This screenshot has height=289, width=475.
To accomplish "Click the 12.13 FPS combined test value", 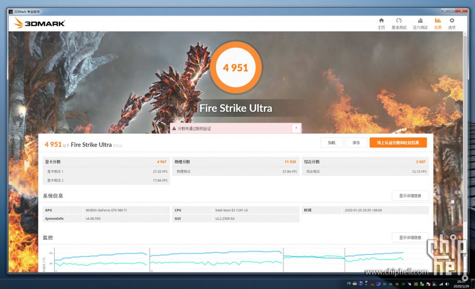I will (x=419, y=172).
